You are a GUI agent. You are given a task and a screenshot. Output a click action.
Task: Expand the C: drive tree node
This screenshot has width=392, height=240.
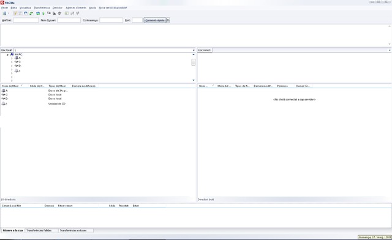click(x=12, y=62)
